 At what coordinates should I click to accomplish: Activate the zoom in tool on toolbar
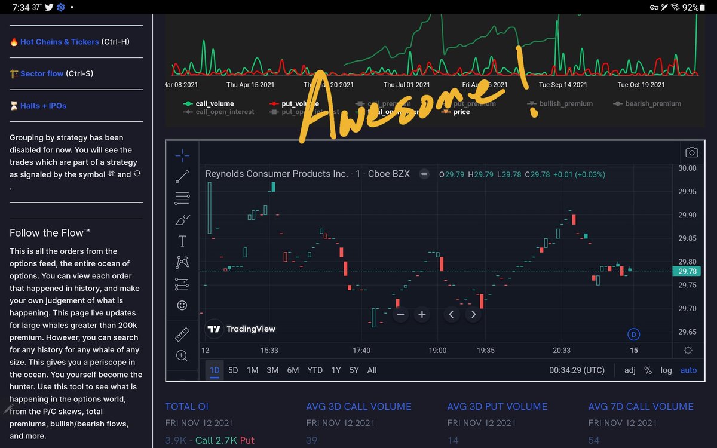tap(182, 356)
